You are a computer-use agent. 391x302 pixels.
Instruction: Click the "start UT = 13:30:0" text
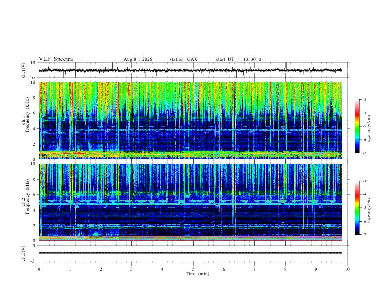point(238,59)
